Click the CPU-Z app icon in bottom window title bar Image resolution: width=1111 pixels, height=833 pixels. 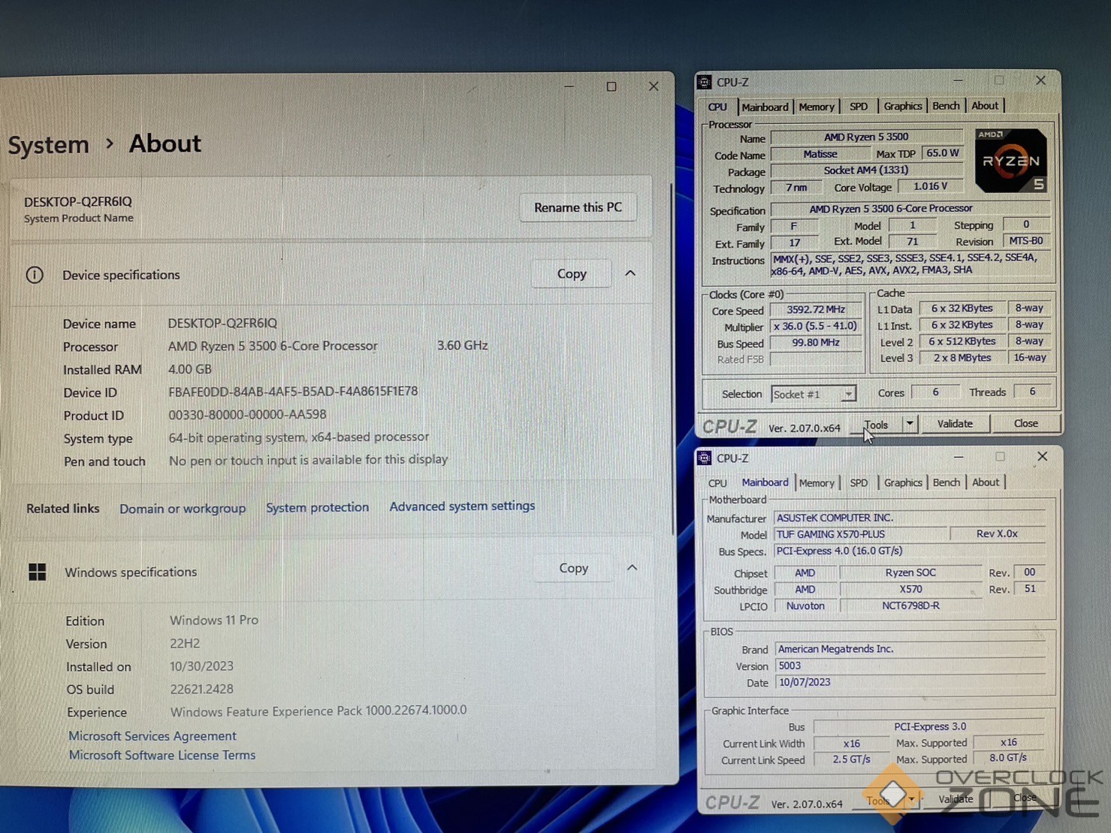[x=705, y=457]
